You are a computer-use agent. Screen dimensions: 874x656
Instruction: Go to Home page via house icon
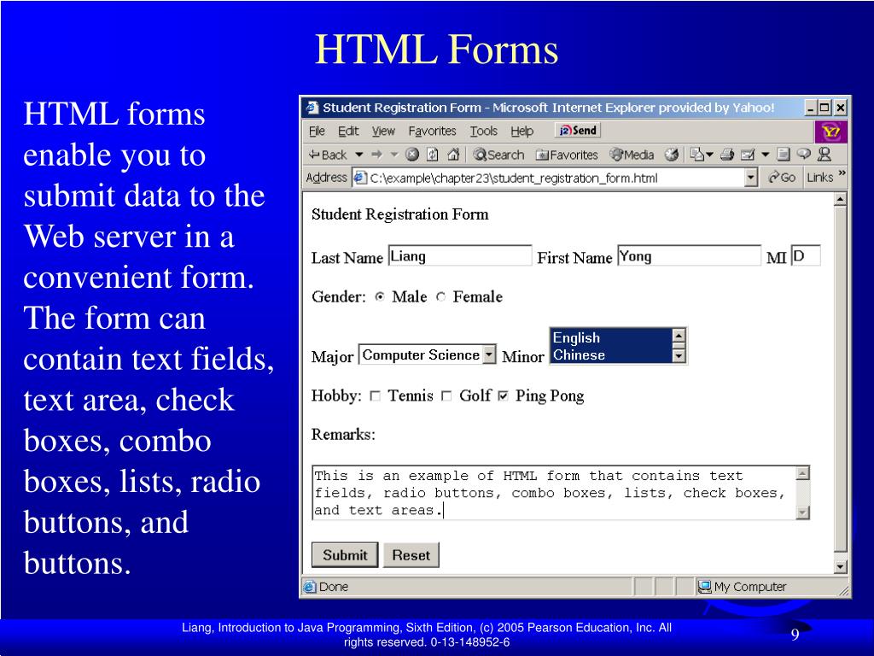click(x=453, y=155)
